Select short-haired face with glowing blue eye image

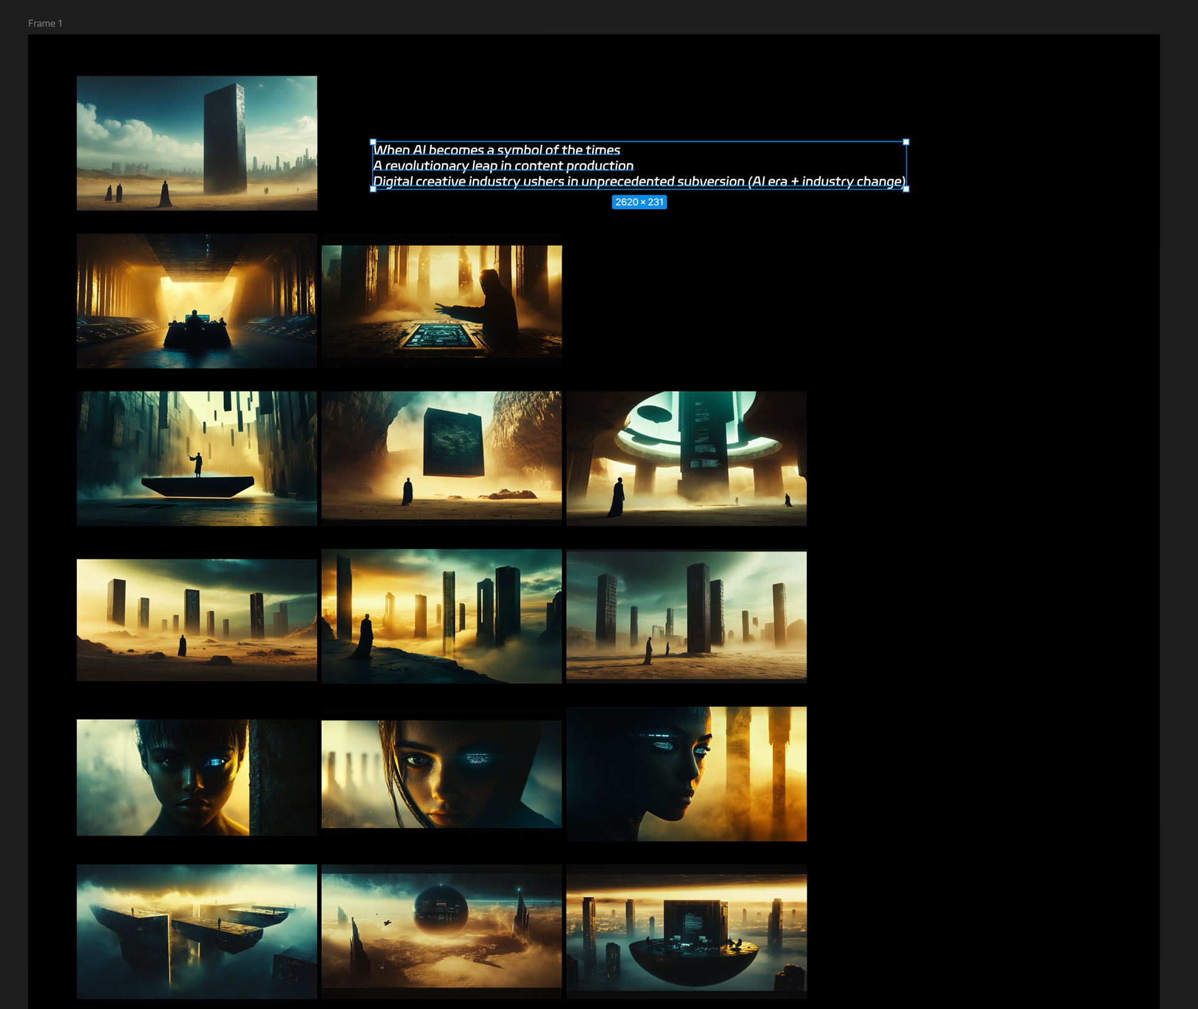point(197,777)
